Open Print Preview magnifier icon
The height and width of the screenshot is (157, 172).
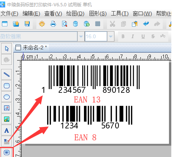pyautogui.click(x=65, y=24)
